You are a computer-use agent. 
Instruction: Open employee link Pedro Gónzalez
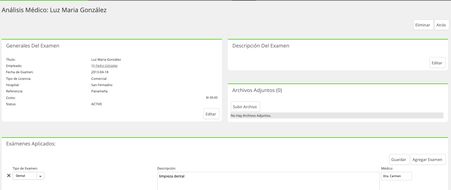(x=104, y=66)
